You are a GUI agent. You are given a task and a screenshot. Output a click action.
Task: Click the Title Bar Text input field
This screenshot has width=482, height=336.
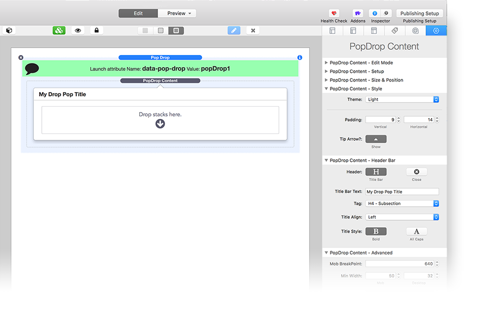(x=402, y=192)
